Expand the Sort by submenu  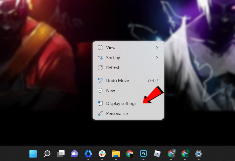(x=128, y=58)
